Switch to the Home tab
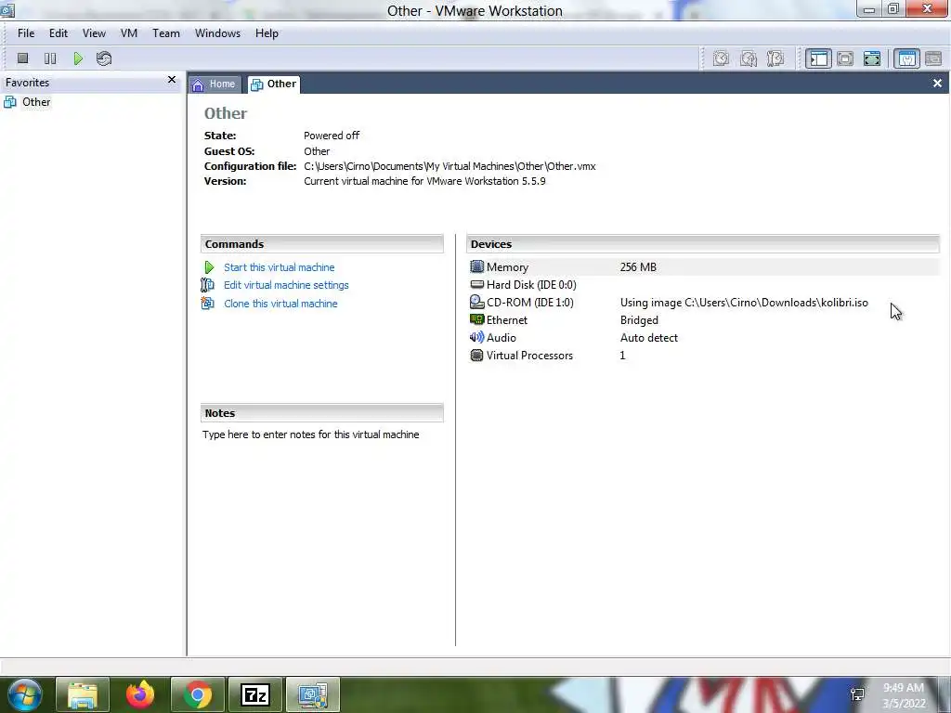951x713 pixels. (x=215, y=84)
